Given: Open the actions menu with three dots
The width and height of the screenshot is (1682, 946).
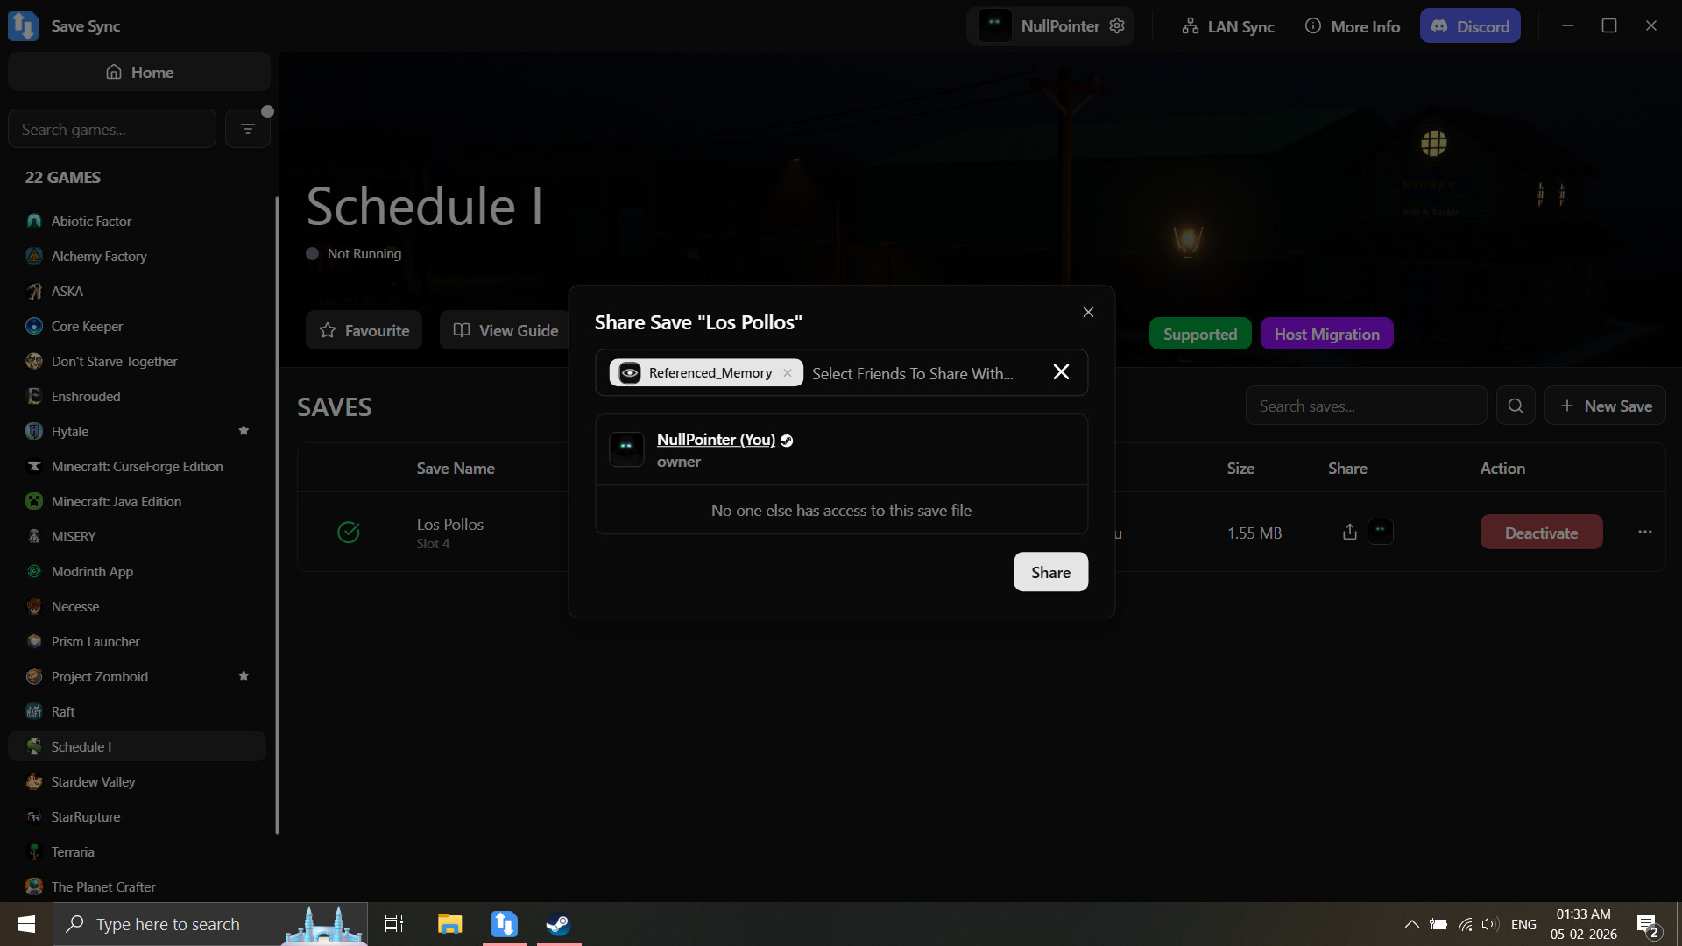Looking at the screenshot, I should pos(1644,532).
